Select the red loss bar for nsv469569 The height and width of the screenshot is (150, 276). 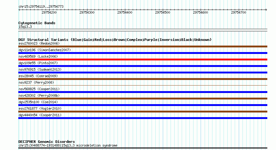(143, 60)
